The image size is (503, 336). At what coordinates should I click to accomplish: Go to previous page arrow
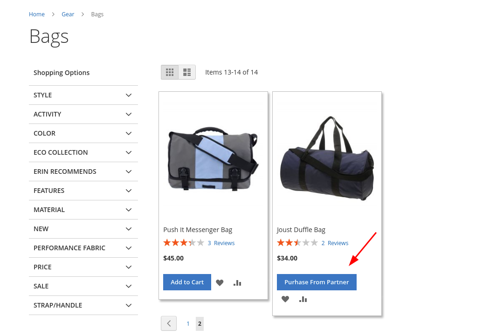pyautogui.click(x=169, y=323)
